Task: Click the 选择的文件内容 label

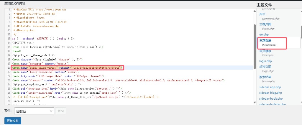Action: click(15, 4)
